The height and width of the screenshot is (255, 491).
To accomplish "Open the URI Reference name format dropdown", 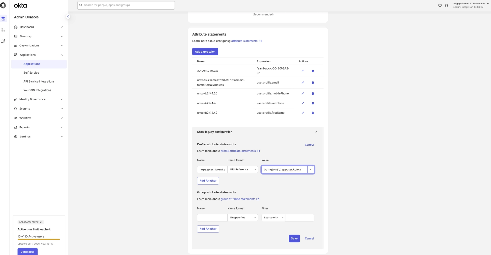I will click(x=243, y=169).
